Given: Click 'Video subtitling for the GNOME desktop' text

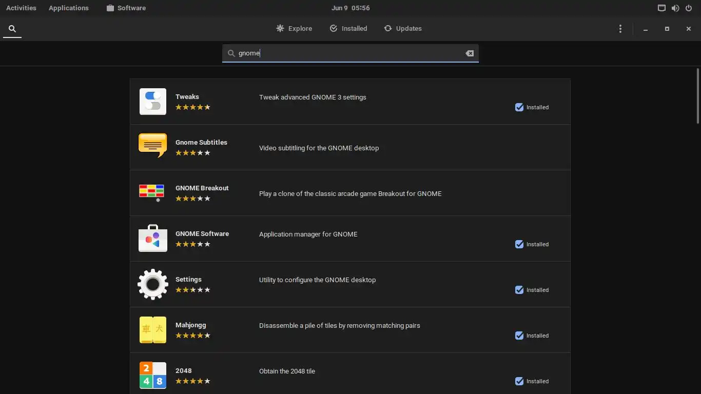Looking at the screenshot, I should point(319,148).
